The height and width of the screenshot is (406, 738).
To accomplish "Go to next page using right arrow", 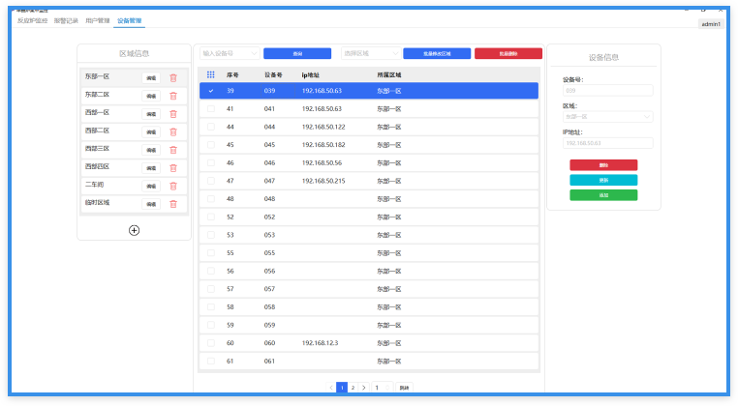I will click(363, 388).
